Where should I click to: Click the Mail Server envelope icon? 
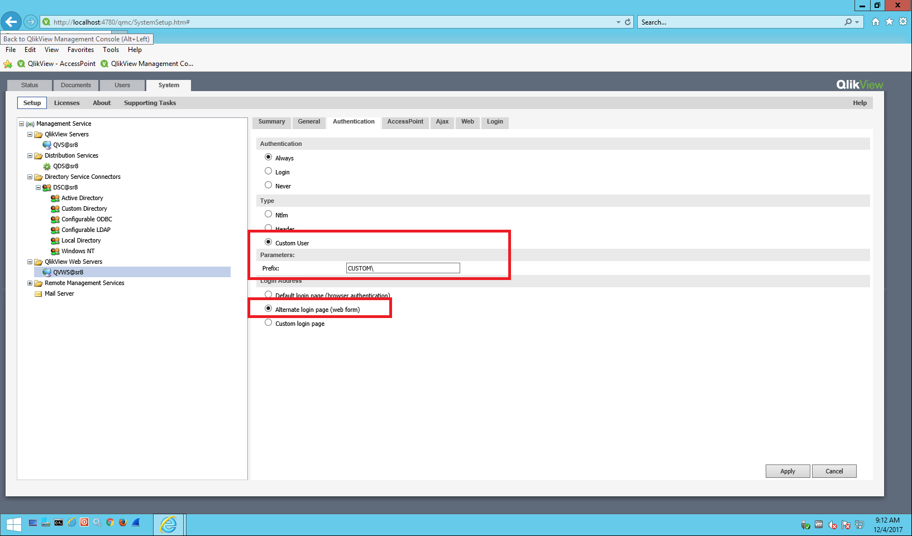coord(39,293)
